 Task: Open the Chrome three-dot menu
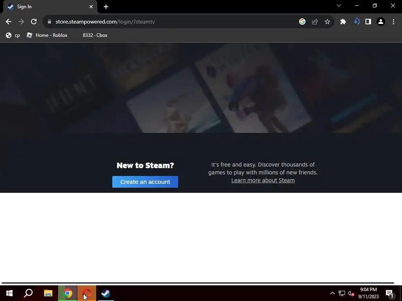[x=393, y=22]
